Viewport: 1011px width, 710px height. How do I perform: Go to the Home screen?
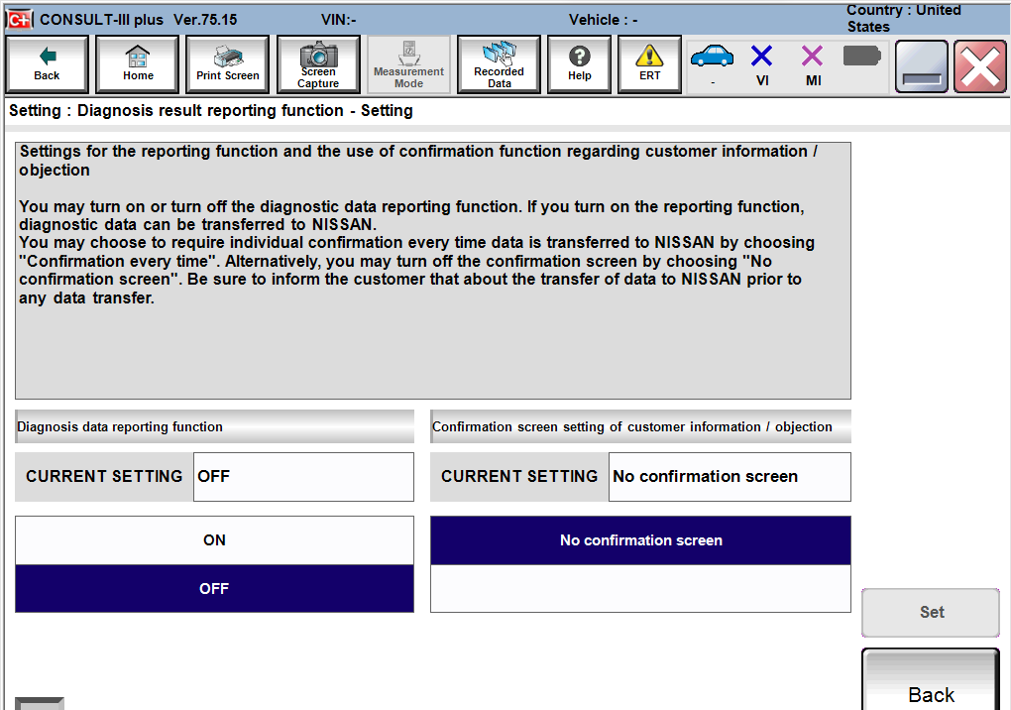pos(137,63)
